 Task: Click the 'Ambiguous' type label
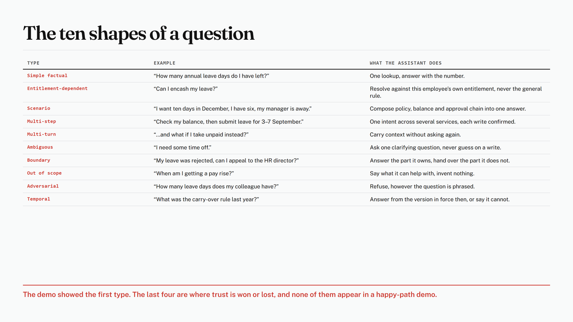(40, 147)
